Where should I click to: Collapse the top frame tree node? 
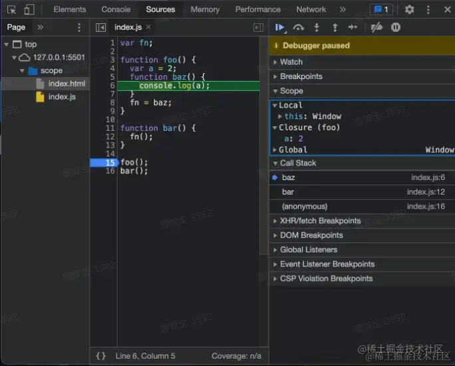point(7,45)
